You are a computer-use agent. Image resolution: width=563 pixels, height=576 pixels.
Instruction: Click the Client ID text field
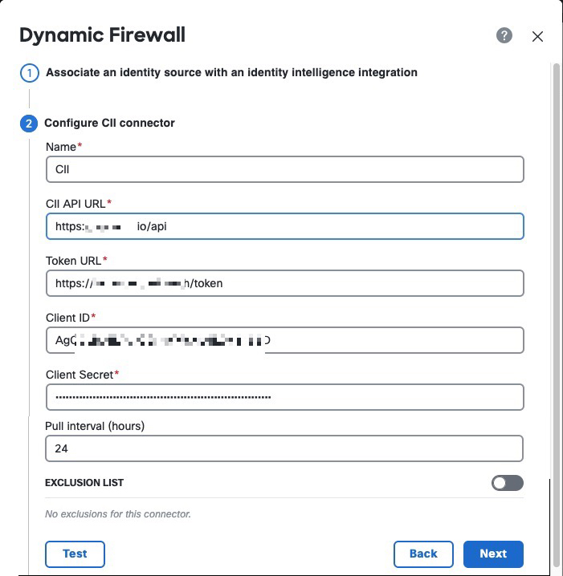pyautogui.click(x=284, y=340)
